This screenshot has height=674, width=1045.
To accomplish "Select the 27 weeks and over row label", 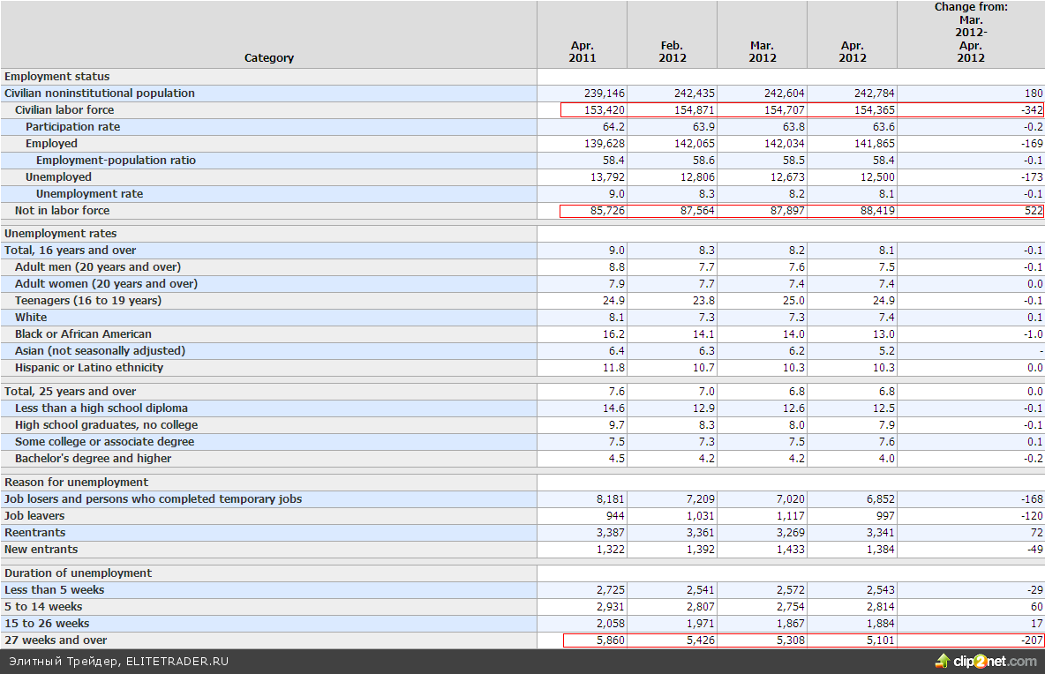I will click(56, 640).
